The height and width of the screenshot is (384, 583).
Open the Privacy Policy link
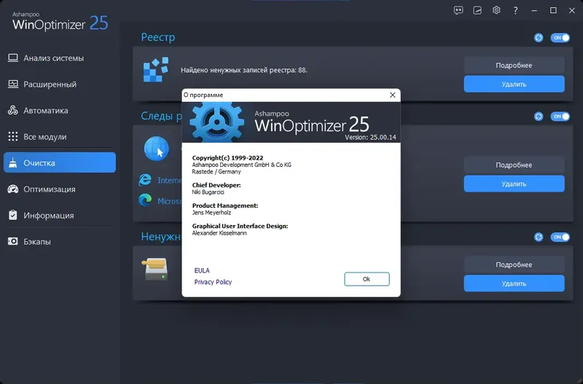coord(213,282)
